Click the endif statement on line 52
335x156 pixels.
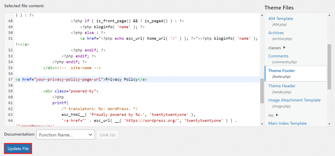(x=88, y=50)
